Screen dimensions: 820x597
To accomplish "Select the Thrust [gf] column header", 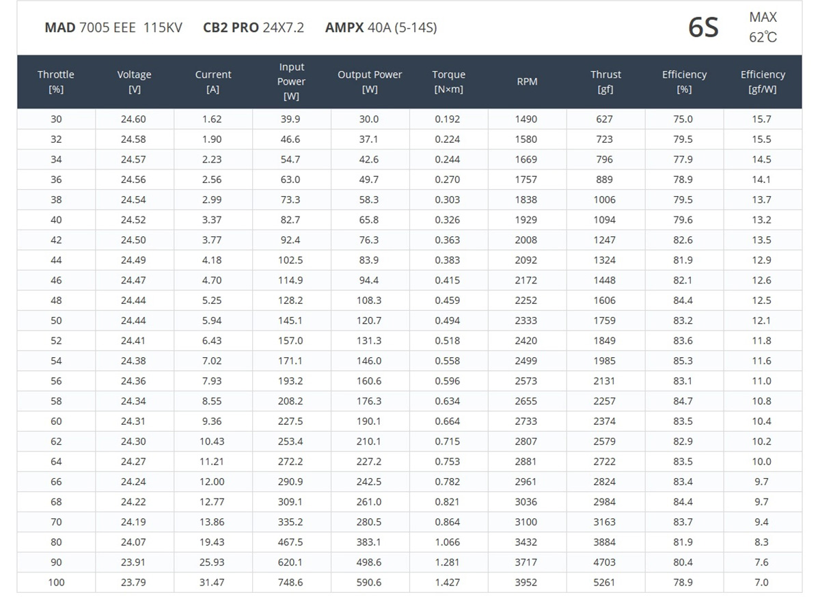I will tap(605, 82).
